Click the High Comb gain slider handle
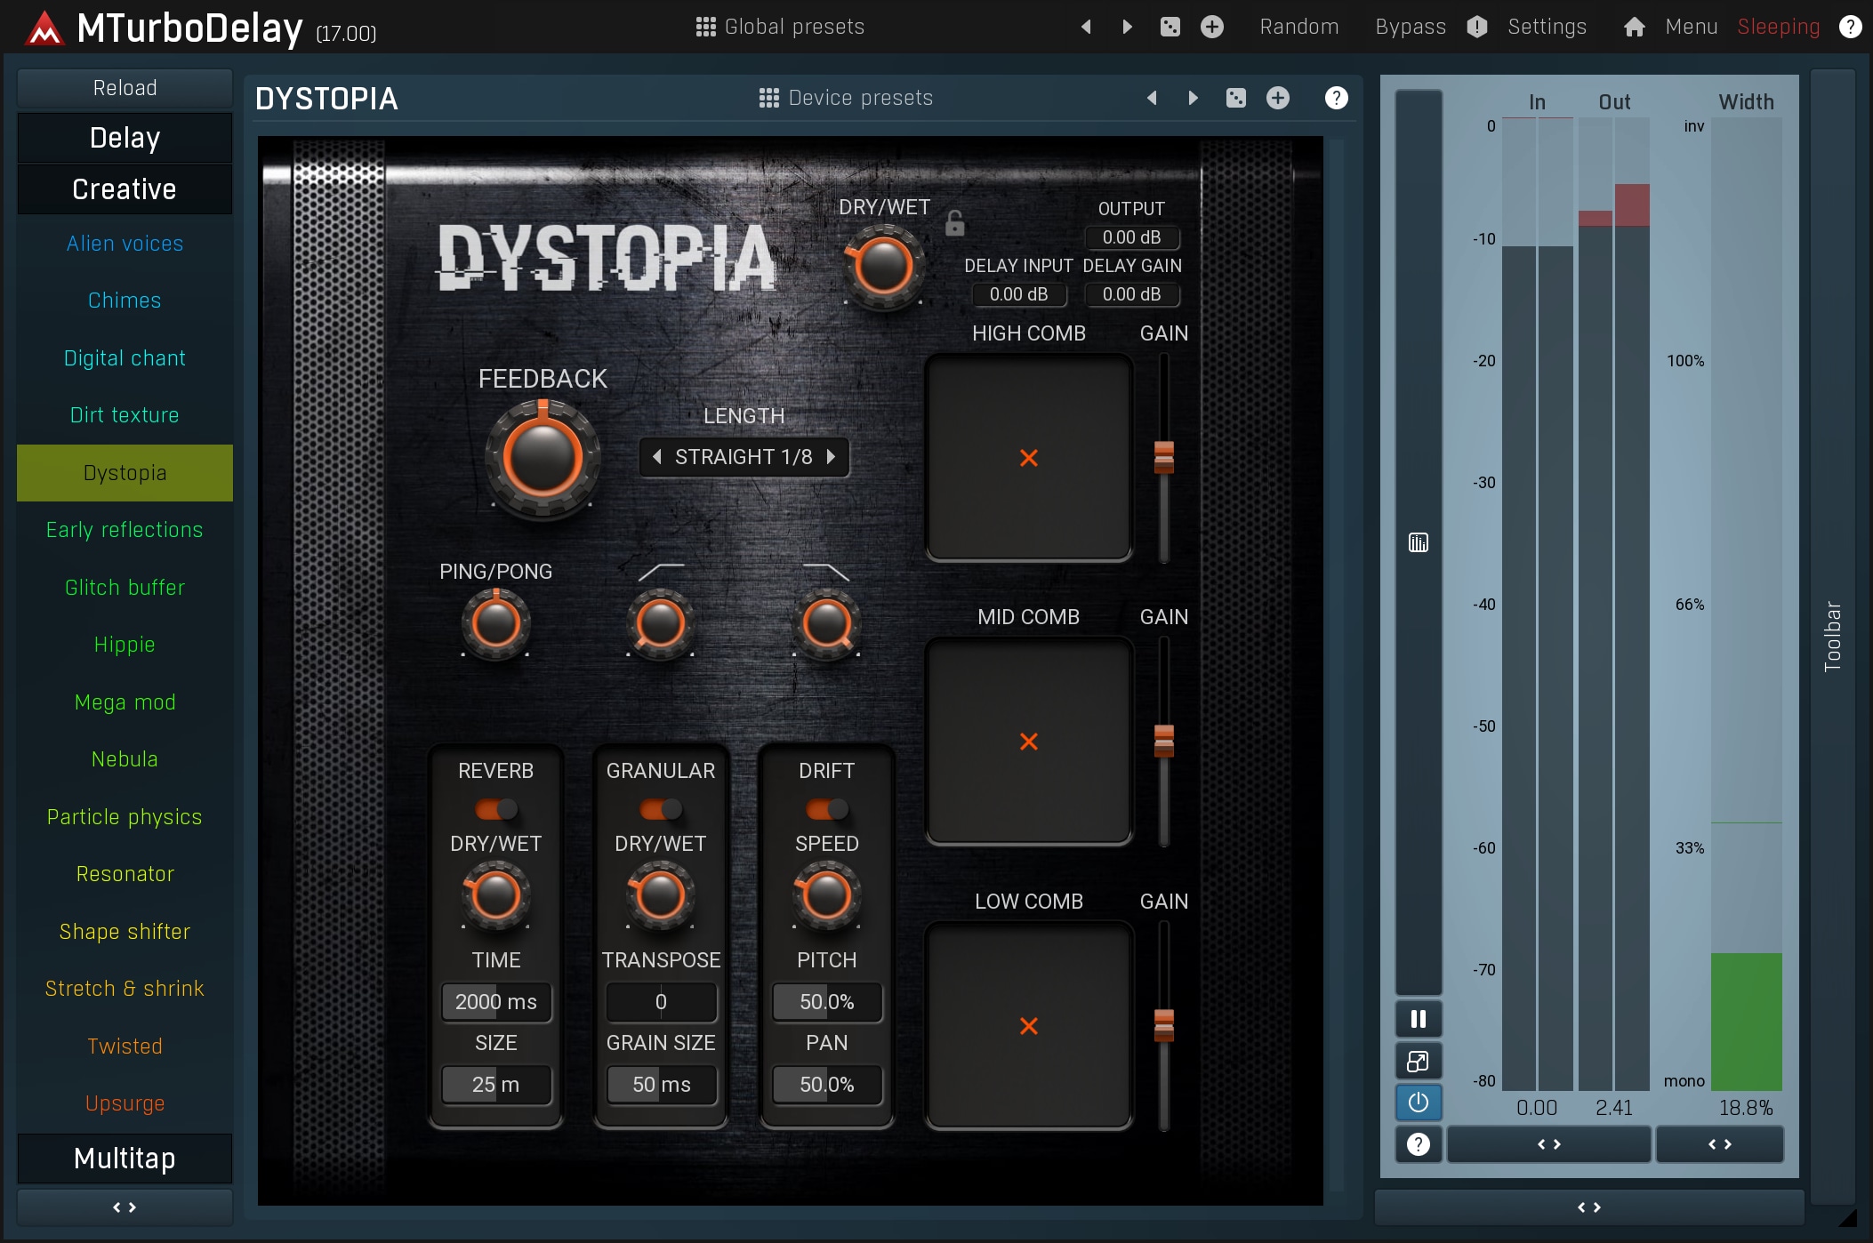This screenshot has width=1873, height=1243. pyautogui.click(x=1163, y=457)
